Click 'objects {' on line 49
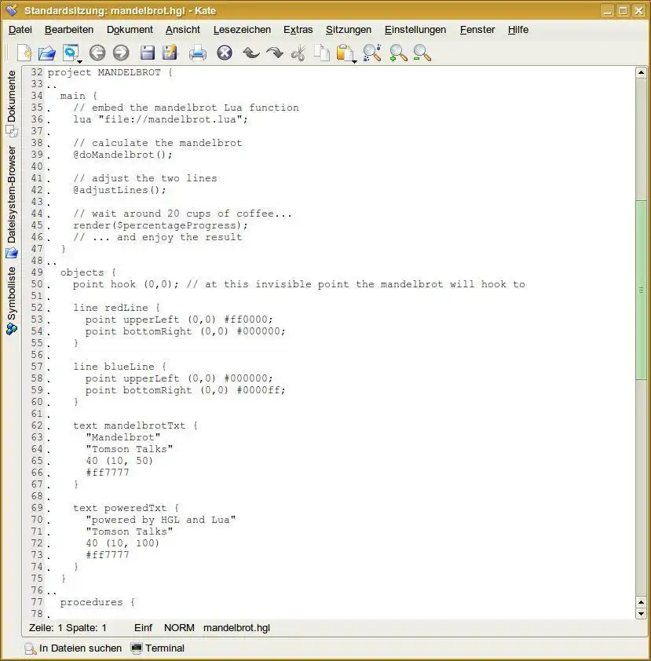 [88, 272]
